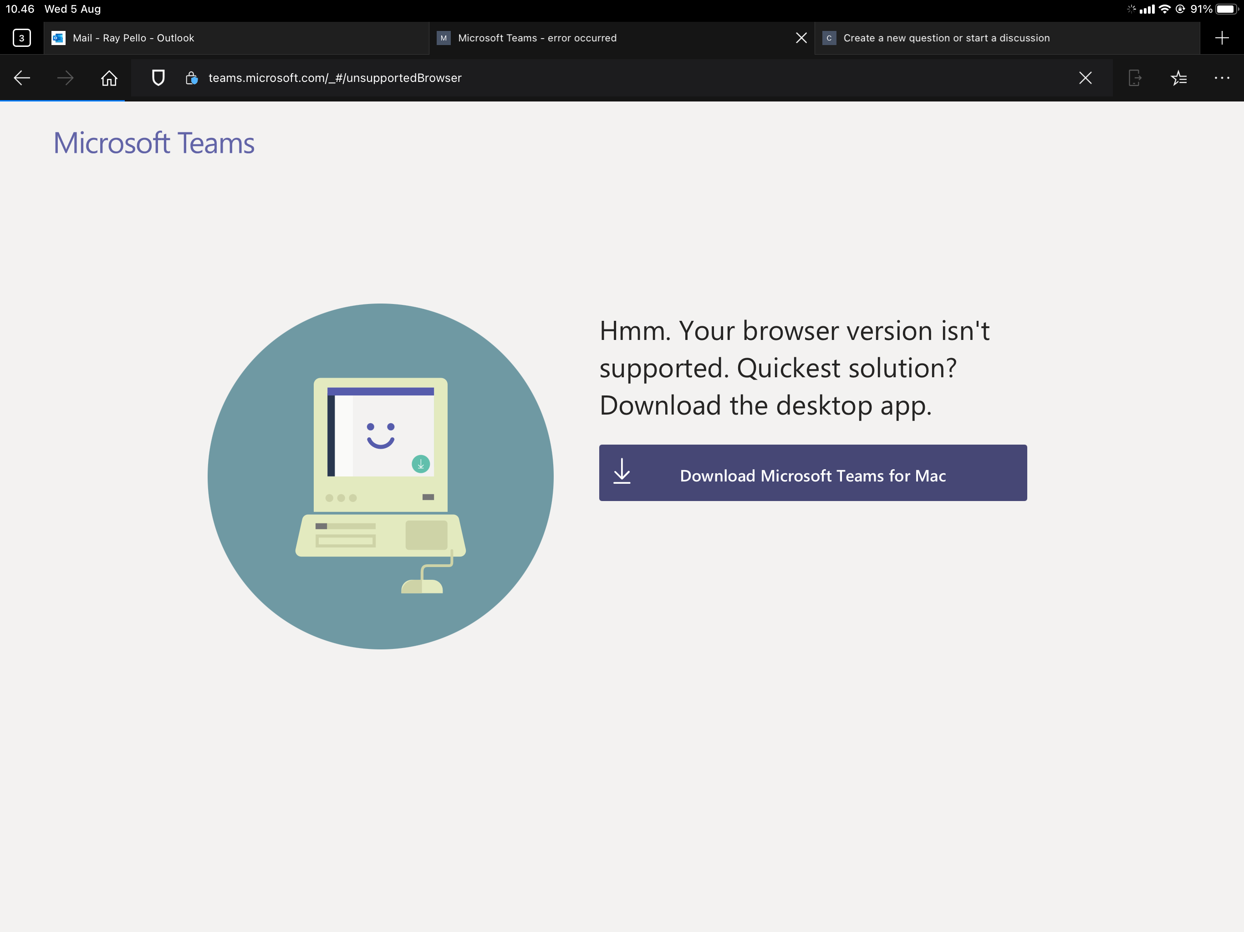Viewport: 1244px width, 932px height.
Task: Download Microsoft Teams for Mac
Action: click(x=813, y=473)
